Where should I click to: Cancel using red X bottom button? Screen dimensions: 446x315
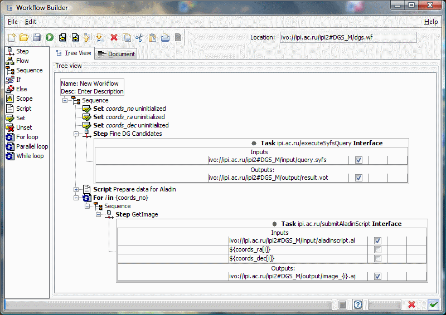(x=411, y=304)
